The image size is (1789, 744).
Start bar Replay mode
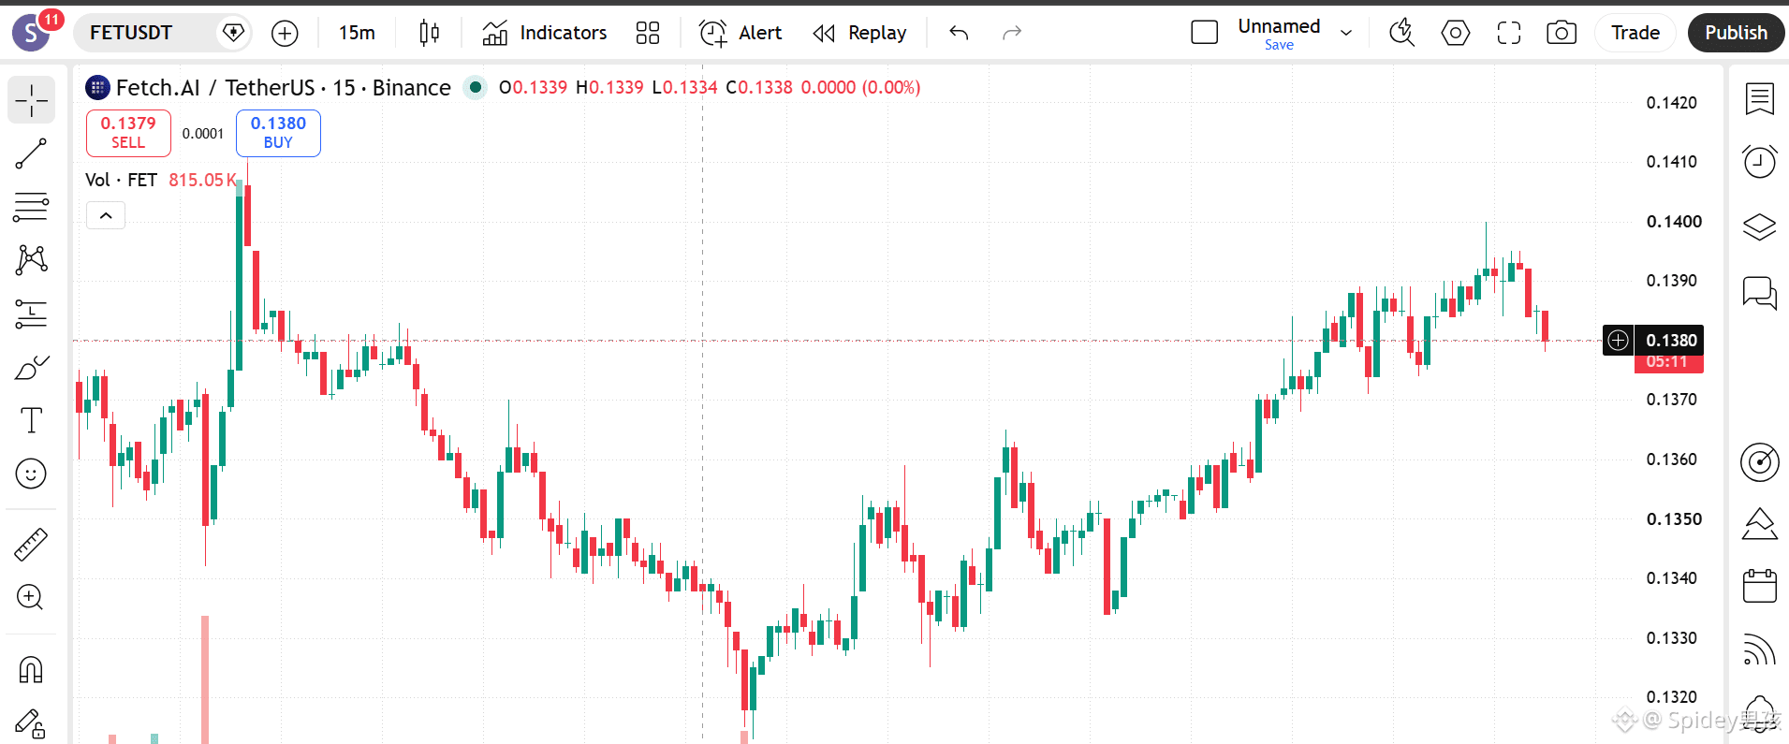click(860, 33)
